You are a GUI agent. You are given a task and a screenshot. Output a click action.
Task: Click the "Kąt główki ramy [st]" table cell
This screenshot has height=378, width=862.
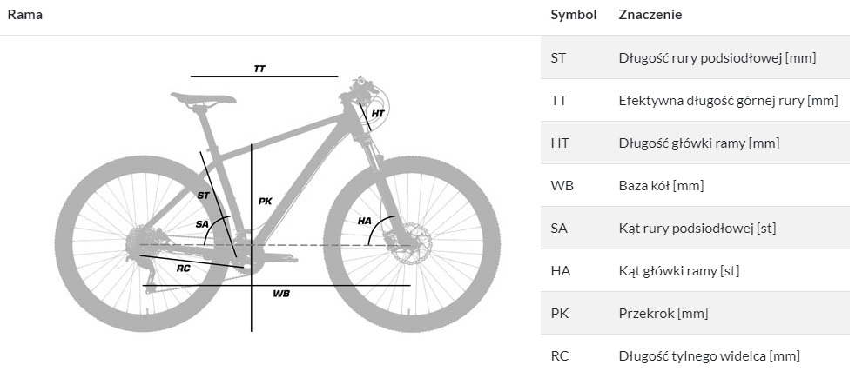(x=678, y=271)
